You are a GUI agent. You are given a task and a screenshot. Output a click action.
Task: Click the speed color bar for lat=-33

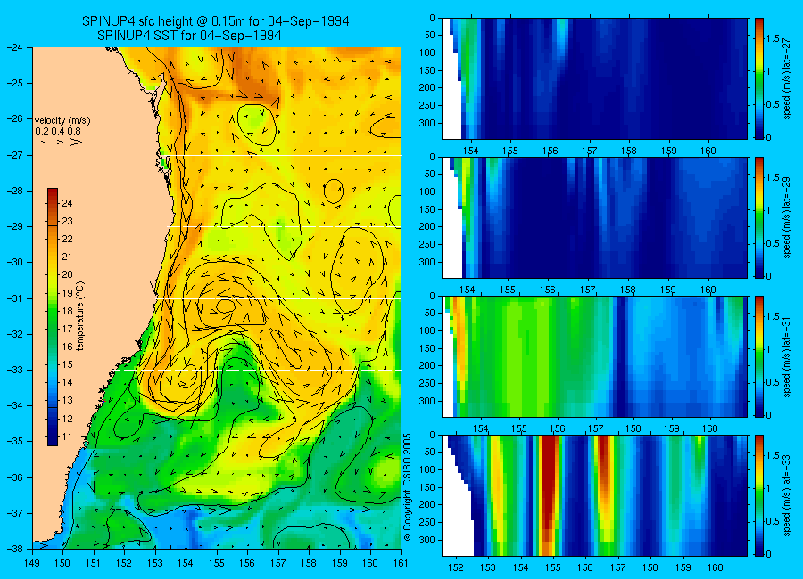point(759,495)
